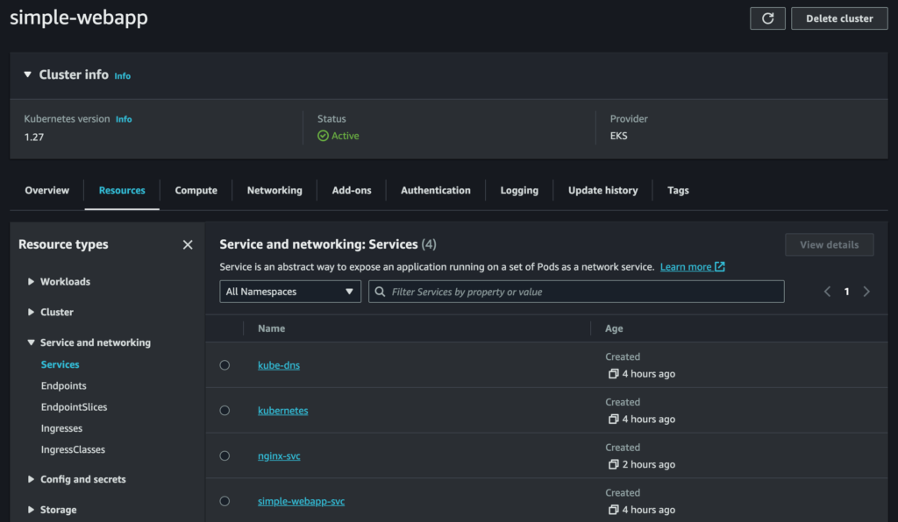Click the copy icon beside kubernetes age
The height and width of the screenshot is (522, 898).
tap(613, 420)
